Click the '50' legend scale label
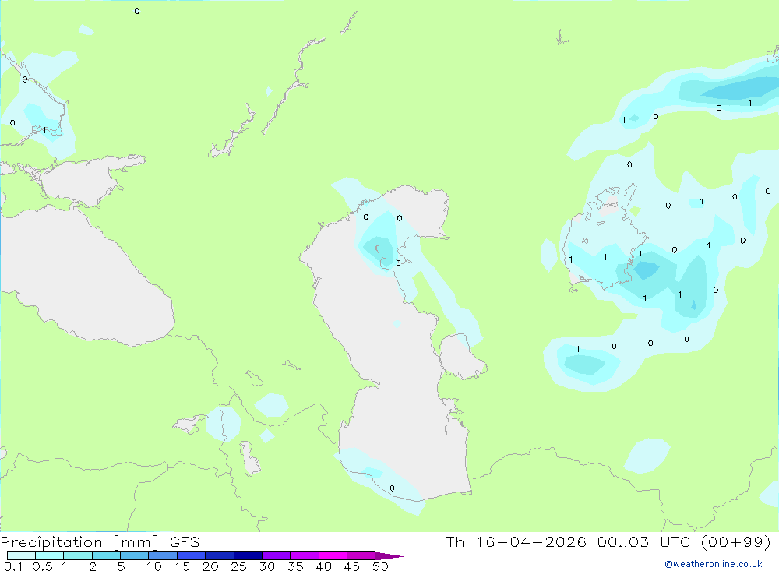Viewport: 779px width, 571px height. (380, 566)
